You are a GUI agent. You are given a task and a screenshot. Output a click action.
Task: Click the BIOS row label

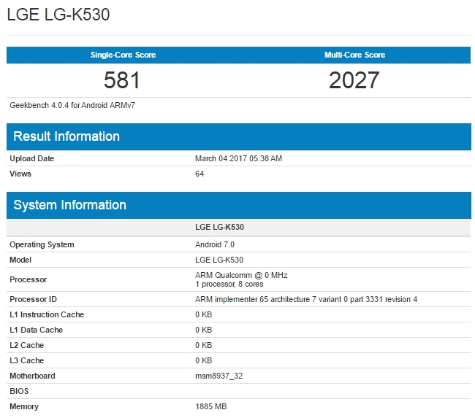coord(19,392)
